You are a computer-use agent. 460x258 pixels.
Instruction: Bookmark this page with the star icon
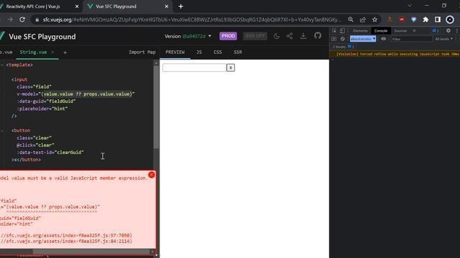pos(374,19)
